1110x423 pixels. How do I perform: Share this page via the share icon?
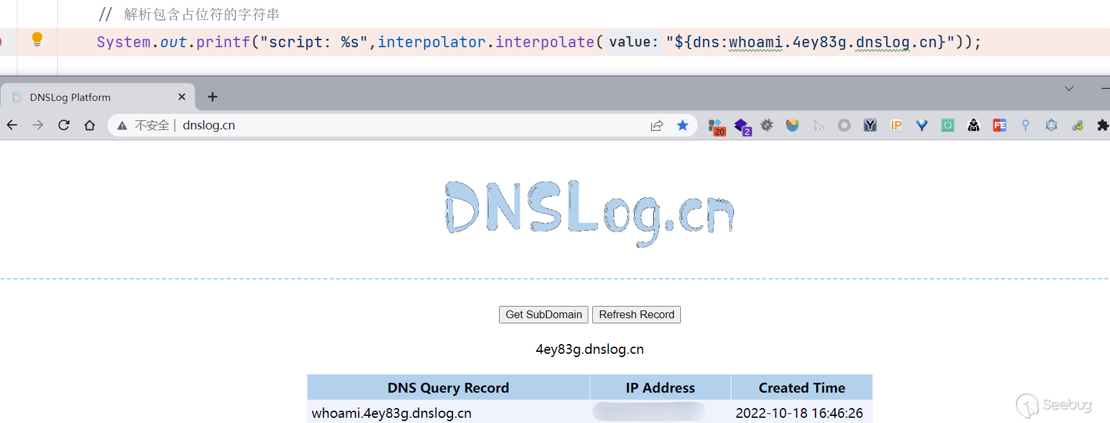click(x=657, y=125)
